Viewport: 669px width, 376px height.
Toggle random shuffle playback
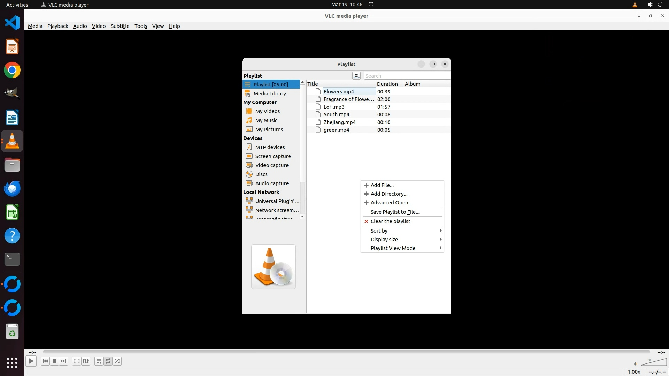click(x=117, y=361)
